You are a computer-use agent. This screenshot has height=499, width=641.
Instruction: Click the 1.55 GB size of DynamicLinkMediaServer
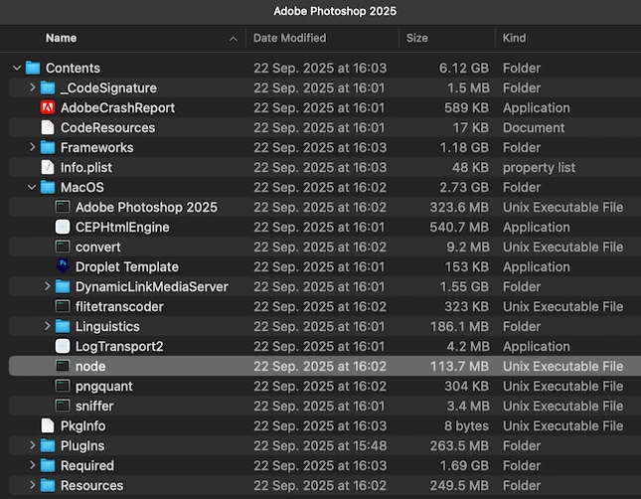click(464, 286)
